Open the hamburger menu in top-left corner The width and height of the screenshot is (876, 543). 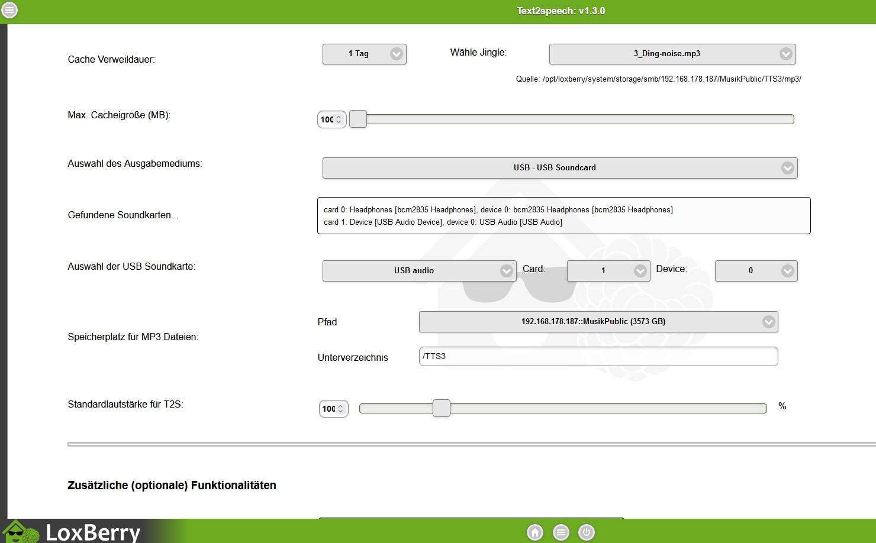tap(9, 10)
